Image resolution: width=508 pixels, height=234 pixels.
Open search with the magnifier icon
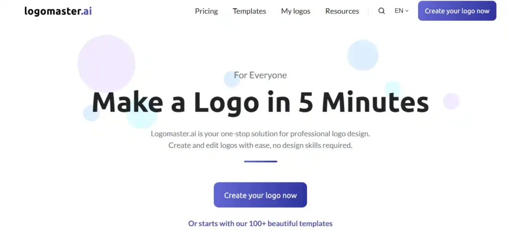pyautogui.click(x=381, y=11)
